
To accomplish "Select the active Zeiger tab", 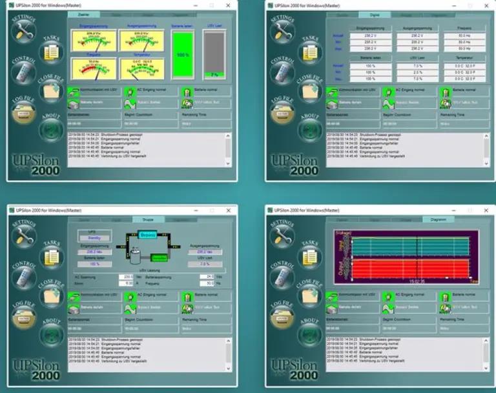I will (83, 15).
